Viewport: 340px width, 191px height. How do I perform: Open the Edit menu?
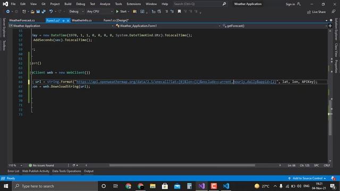[23, 4]
